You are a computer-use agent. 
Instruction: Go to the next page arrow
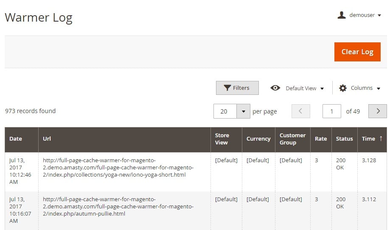click(378, 111)
